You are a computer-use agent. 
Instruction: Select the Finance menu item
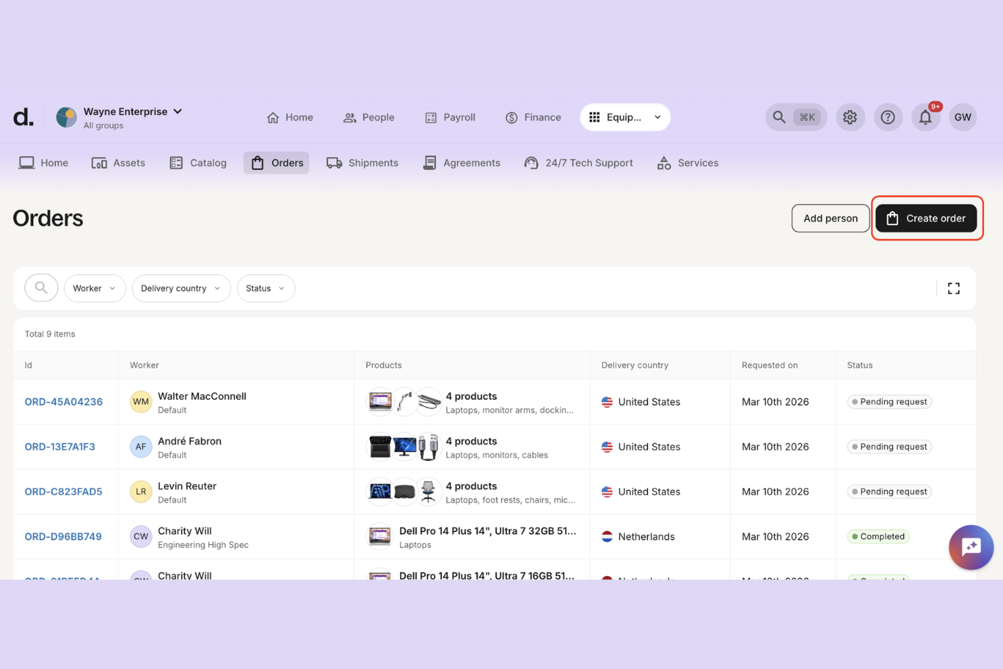[533, 117]
